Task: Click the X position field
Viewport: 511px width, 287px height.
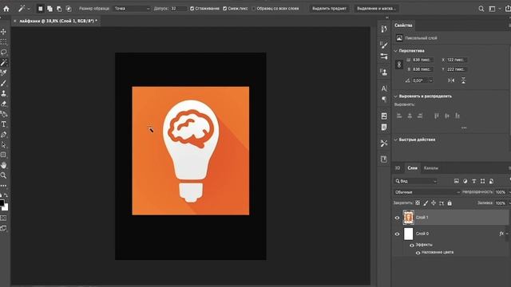Action: point(457,60)
